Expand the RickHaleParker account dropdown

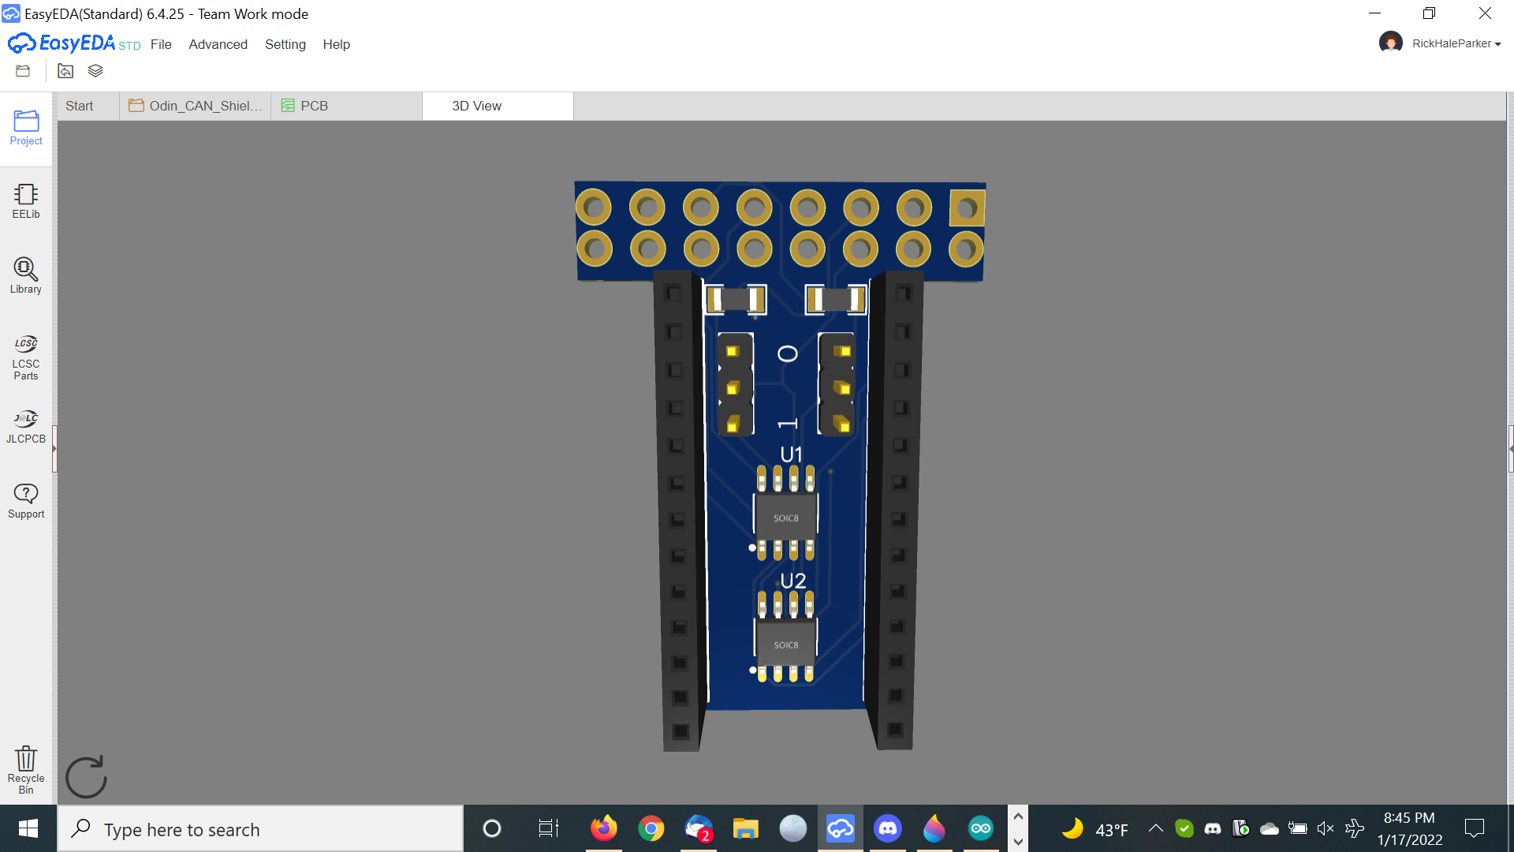[x=1456, y=43]
